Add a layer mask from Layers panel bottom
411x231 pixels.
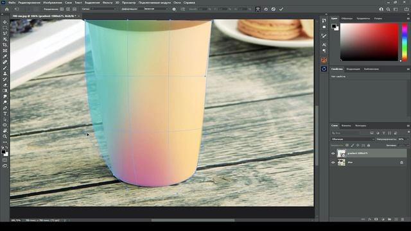pyautogui.click(x=376, y=219)
